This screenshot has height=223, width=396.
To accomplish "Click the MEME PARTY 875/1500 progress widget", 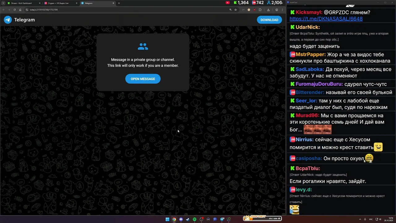I will tap(262, 218).
